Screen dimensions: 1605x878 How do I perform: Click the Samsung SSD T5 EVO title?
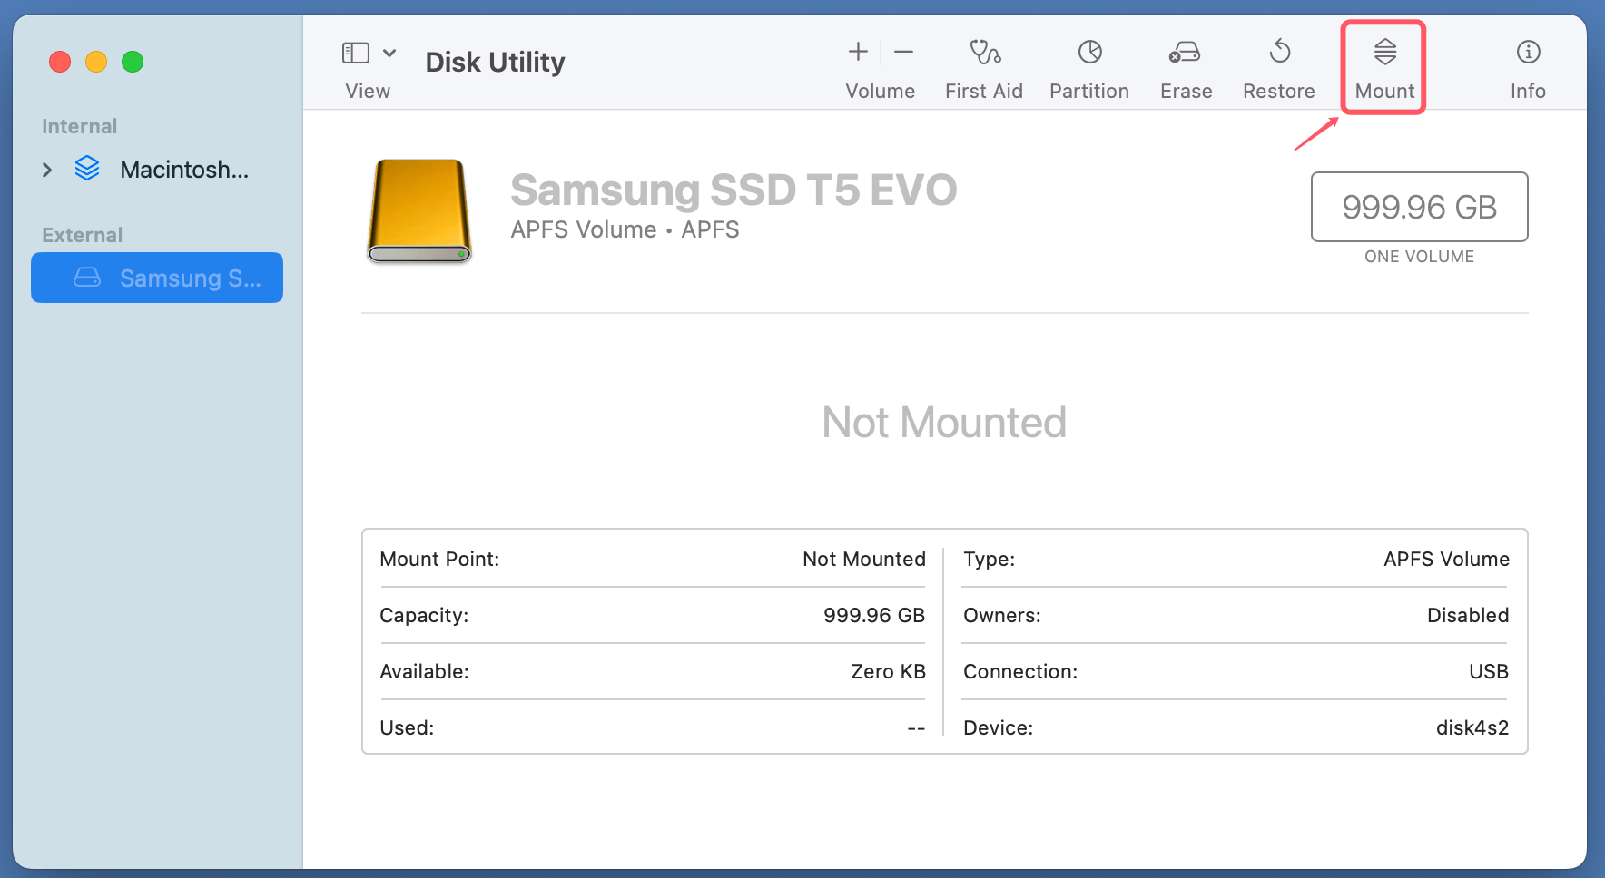click(734, 190)
